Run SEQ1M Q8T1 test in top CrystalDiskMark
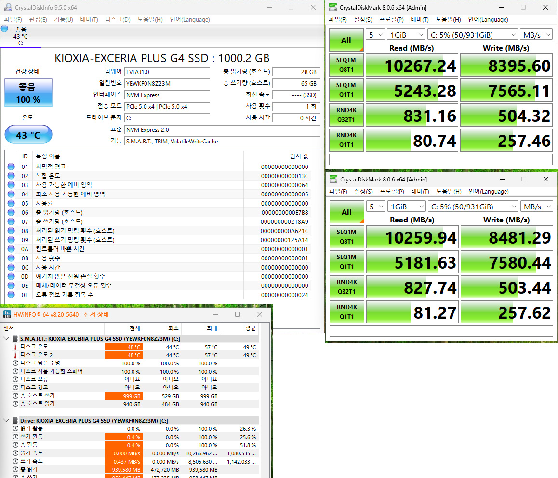This screenshot has width=558, height=478. [x=346, y=65]
